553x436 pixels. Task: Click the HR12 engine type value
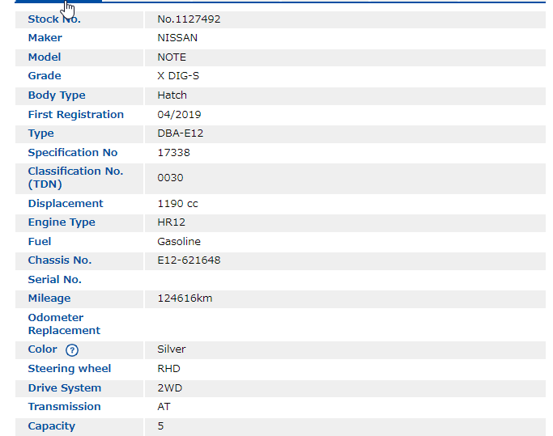172,222
